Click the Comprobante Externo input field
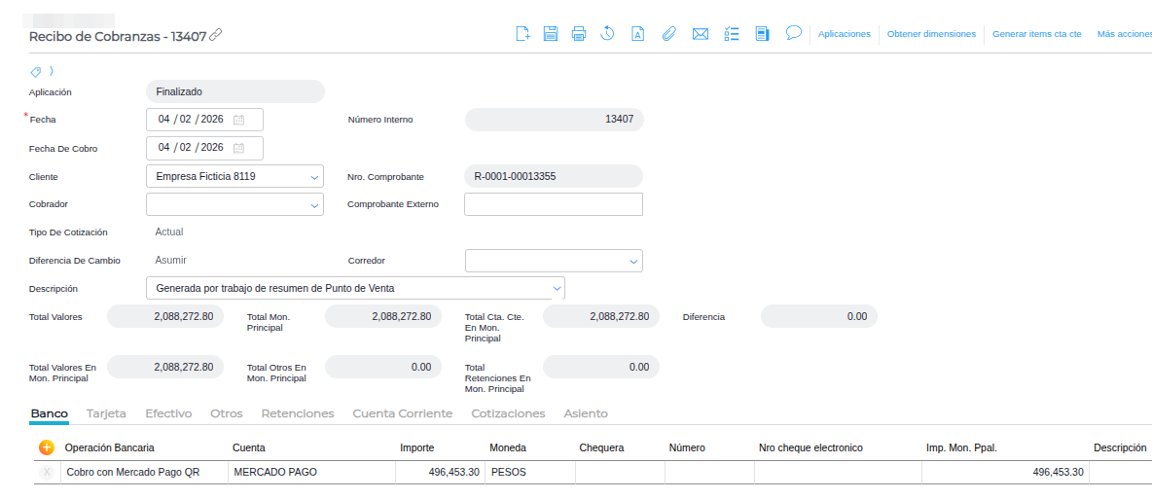The width and height of the screenshot is (1152, 500). coord(553,204)
